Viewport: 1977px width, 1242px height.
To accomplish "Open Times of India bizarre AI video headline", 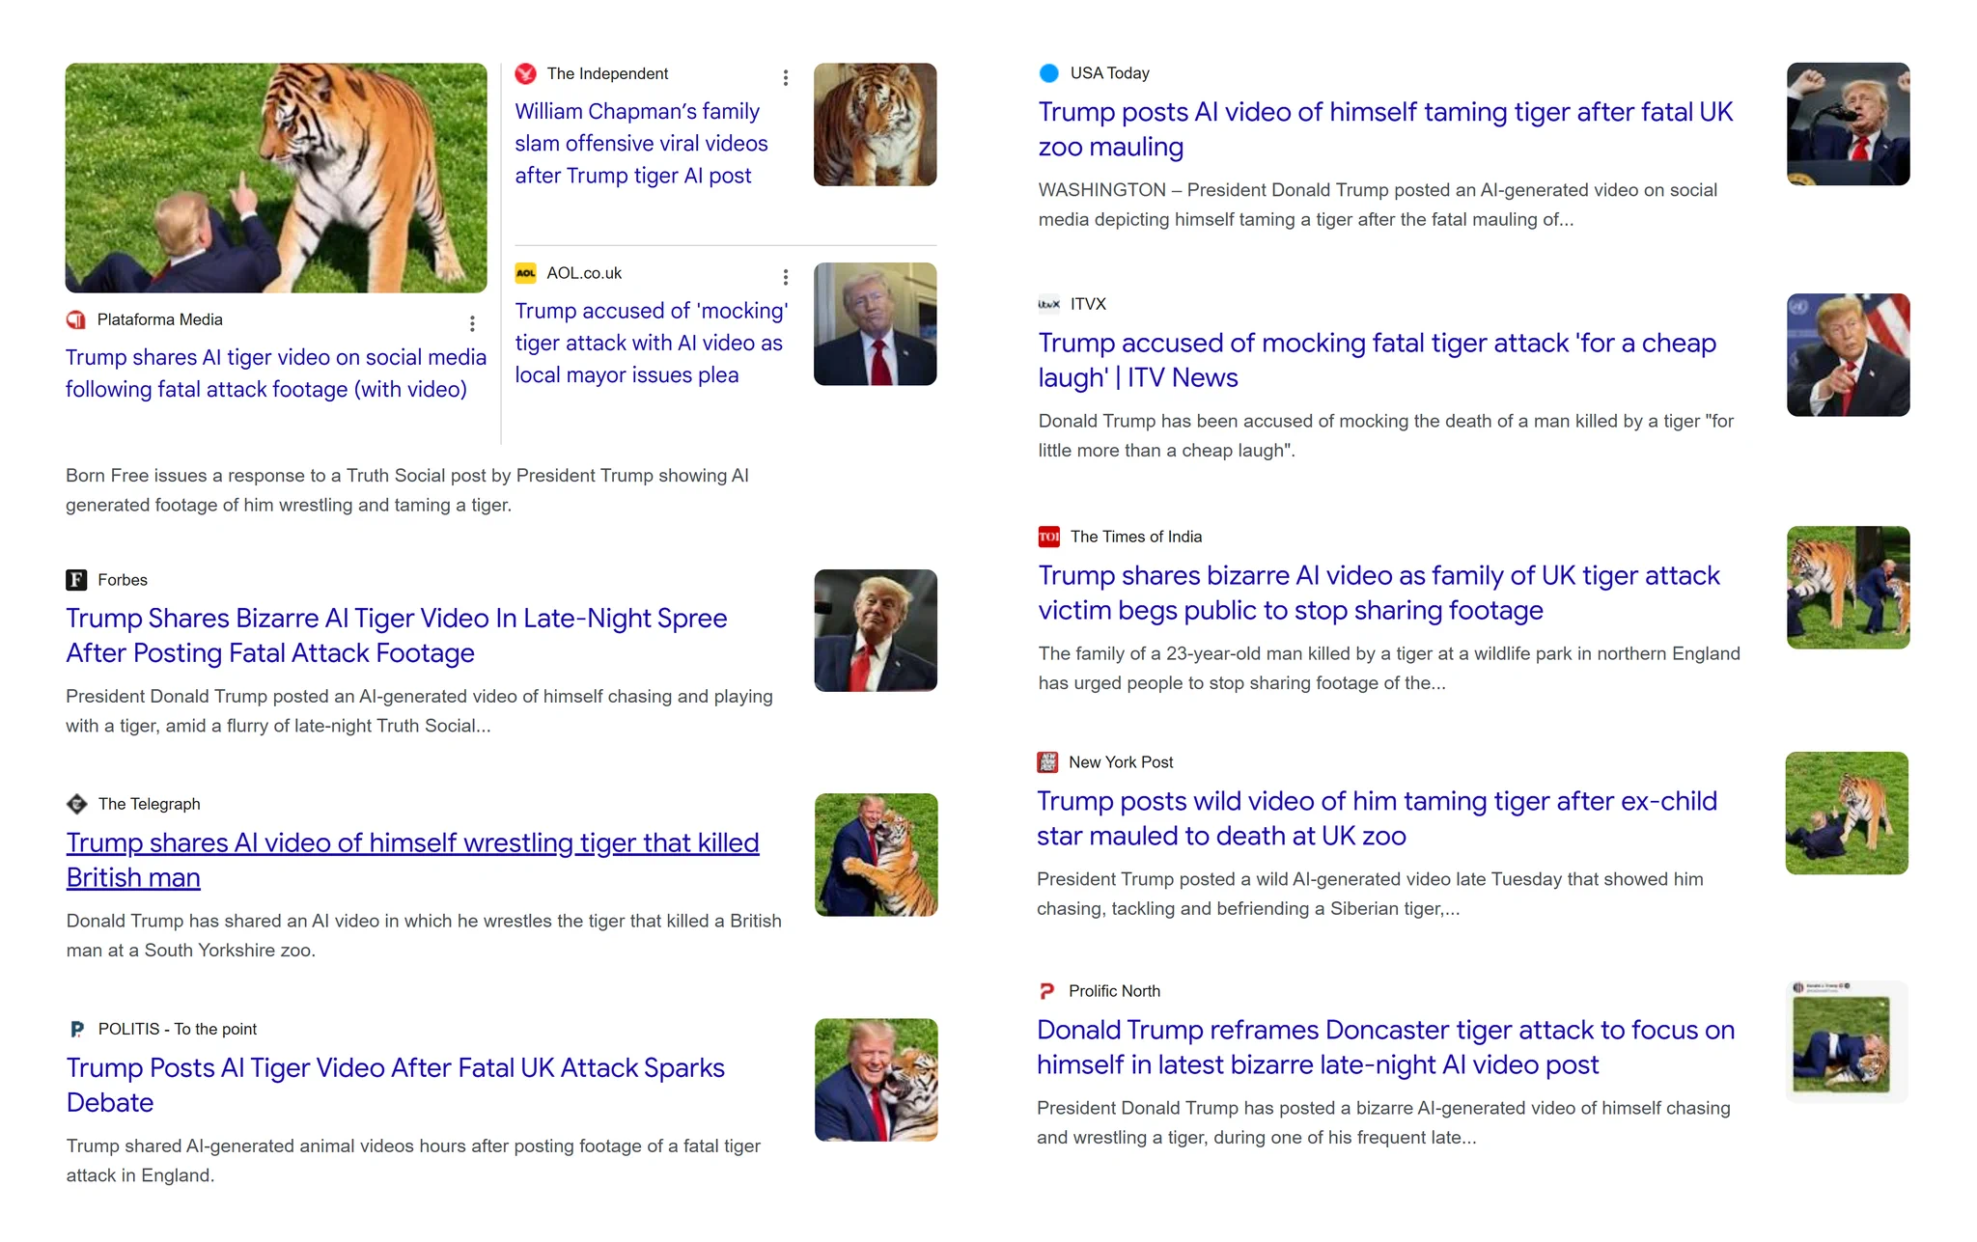I will click(1378, 593).
